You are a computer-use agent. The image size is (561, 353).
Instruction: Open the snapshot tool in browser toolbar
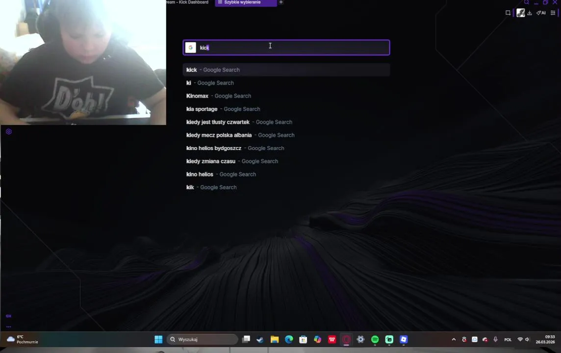pyautogui.click(x=508, y=13)
